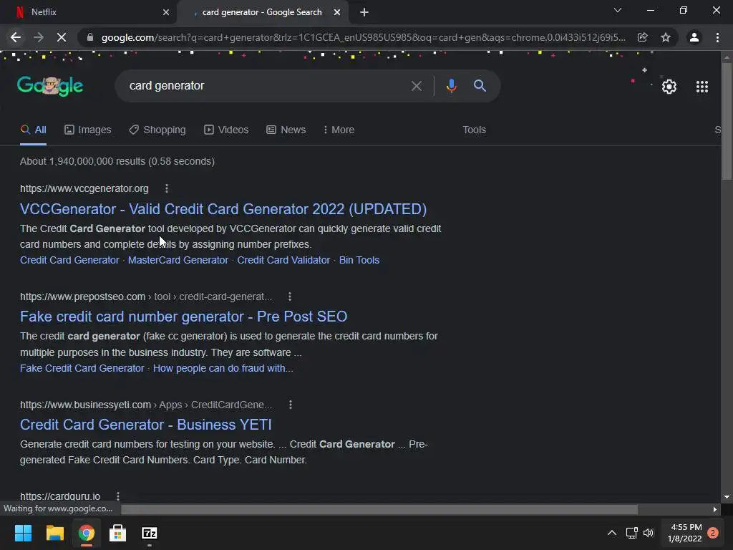
Task: Show hidden system tray icons
Action: point(612,533)
